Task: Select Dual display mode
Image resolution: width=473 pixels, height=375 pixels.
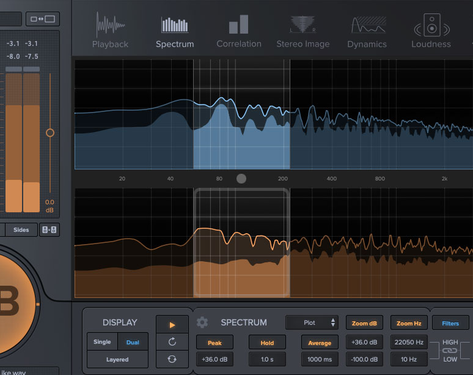Action: [133, 342]
